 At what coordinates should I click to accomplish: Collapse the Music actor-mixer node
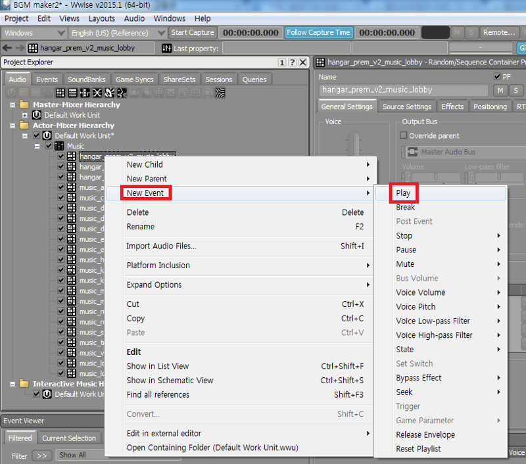[x=37, y=146]
